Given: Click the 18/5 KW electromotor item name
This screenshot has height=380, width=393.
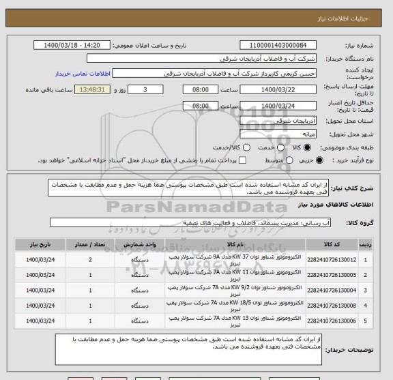Looking at the screenshot, I should [235, 306].
